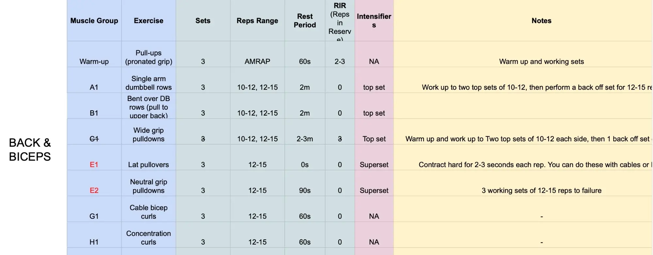Viewport: 653px width, 255px height.
Task: Select the RIR (Reps in Reserve) header
Action: coord(340,21)
